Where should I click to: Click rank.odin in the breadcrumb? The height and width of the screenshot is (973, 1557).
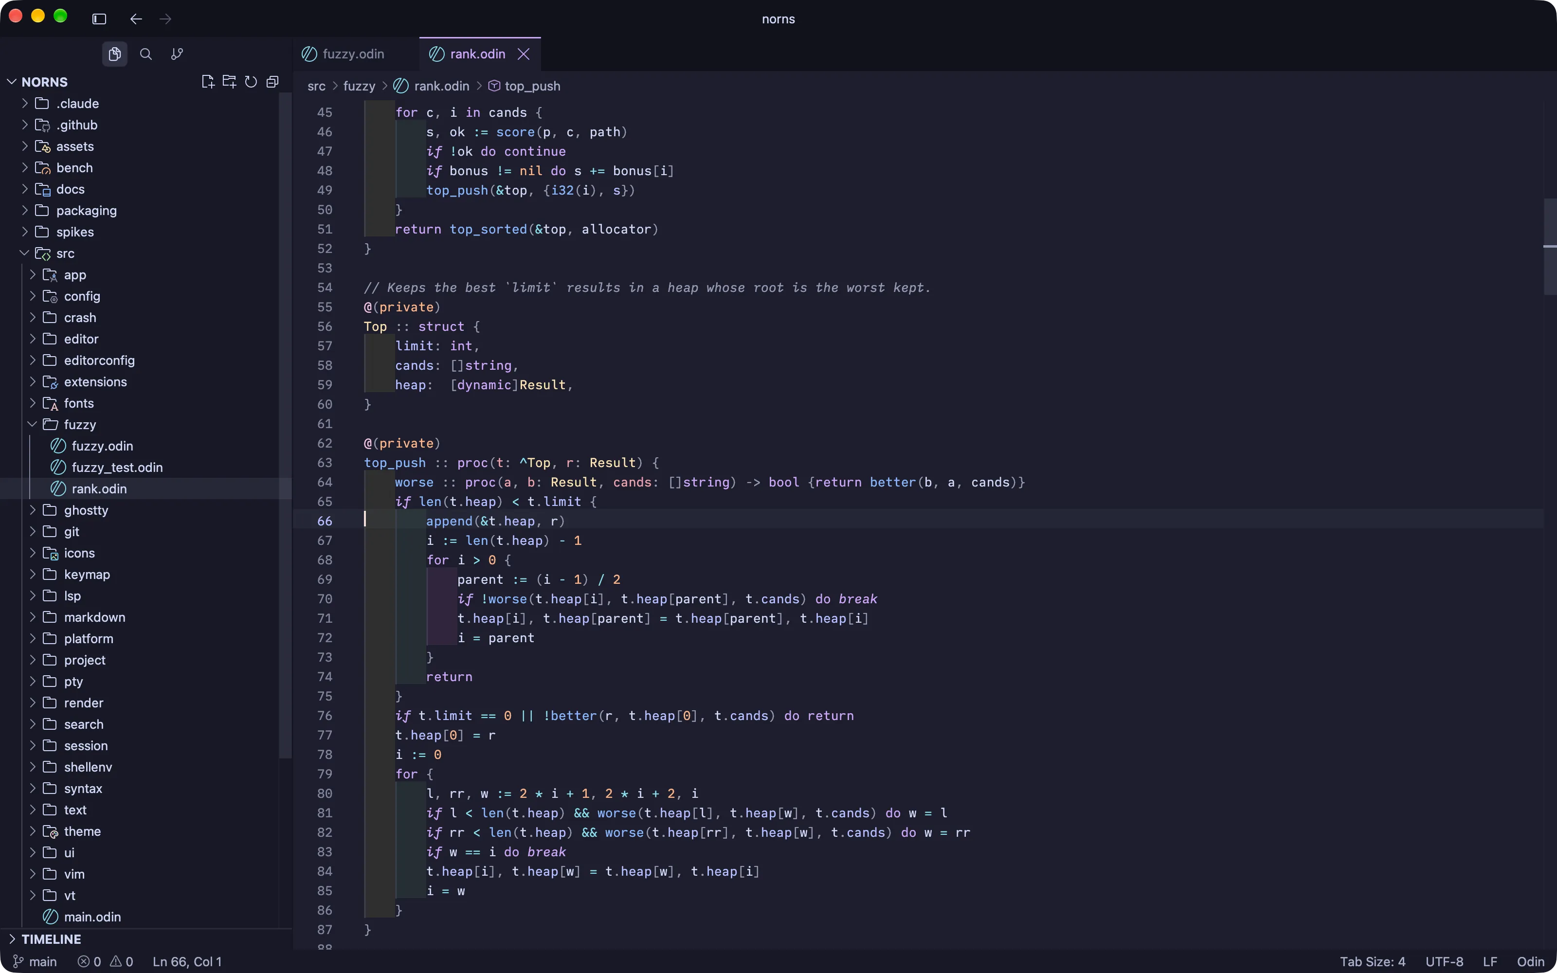click(x=432, y=86)
